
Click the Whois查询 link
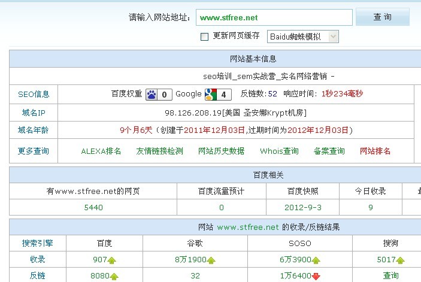pos(279,151)
